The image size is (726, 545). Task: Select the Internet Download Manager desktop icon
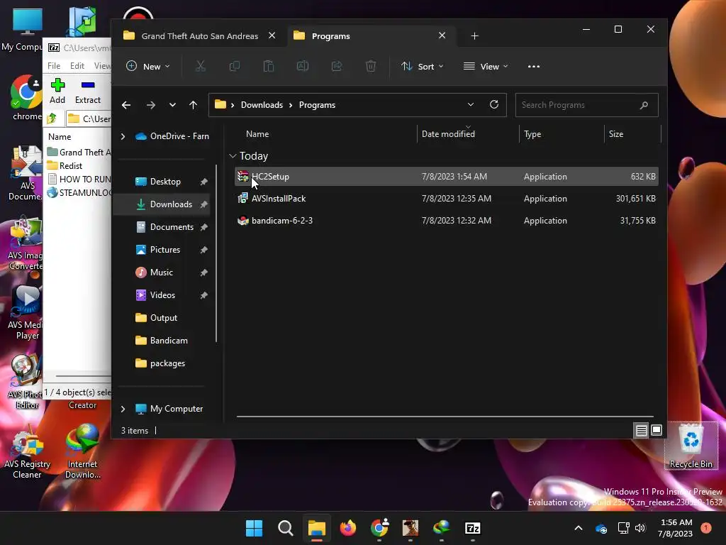tap(83, 451)
